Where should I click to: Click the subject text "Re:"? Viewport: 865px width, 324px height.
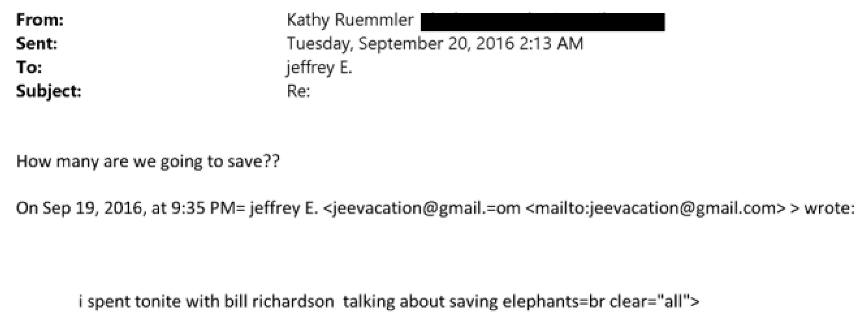298,91
